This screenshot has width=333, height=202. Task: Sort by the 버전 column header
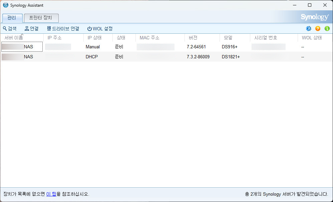(202, 38)
